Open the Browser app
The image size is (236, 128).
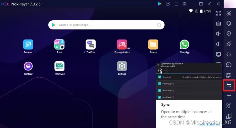point(28,45)
